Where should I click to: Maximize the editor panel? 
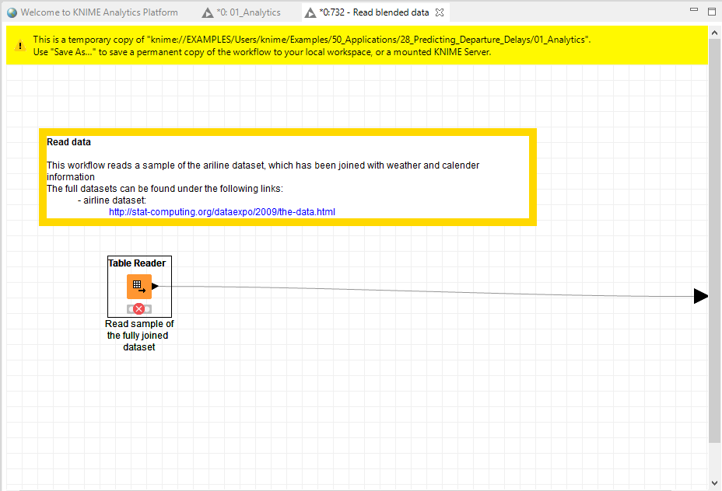tap(712, 12)
